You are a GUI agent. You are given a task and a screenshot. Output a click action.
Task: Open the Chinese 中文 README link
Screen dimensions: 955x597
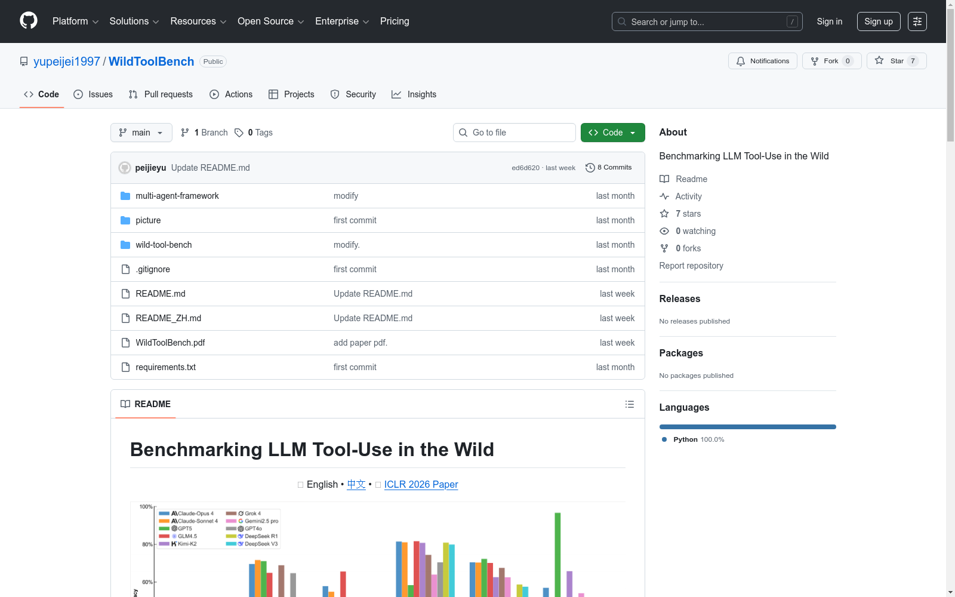tap(356, 484)
